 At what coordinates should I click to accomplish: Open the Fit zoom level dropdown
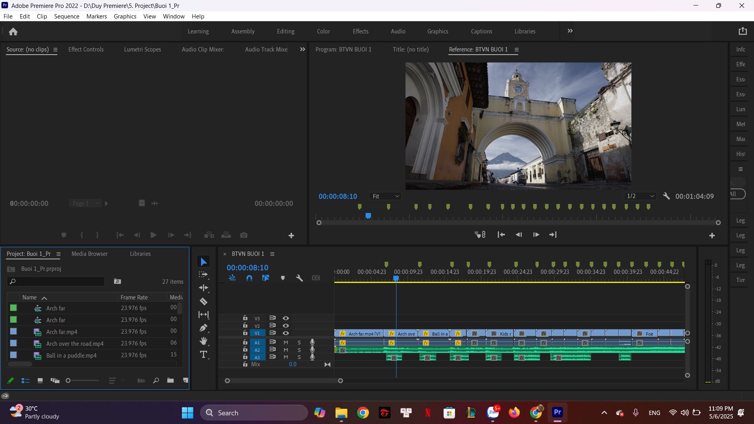385,196
